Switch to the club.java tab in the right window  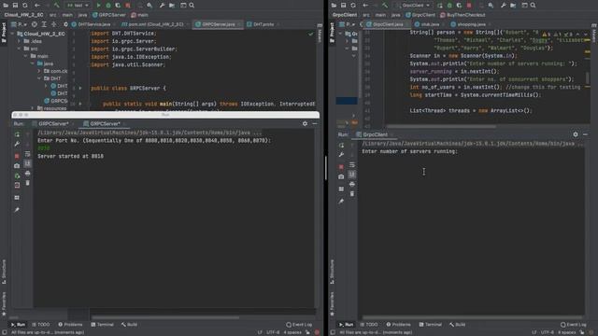pos(427,24)
